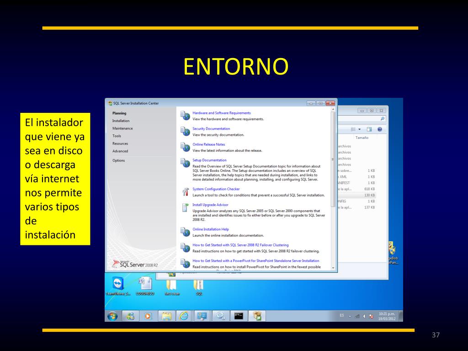Open the Windows Start menu orb
This screenshot has width=468, height=351.
click(x=112, y=316)
